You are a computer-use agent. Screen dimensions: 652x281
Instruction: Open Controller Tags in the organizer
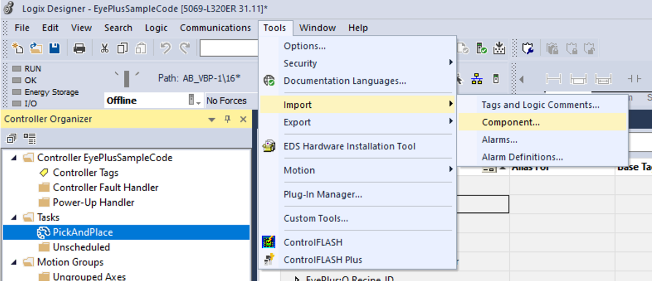[x=86, y=173]
